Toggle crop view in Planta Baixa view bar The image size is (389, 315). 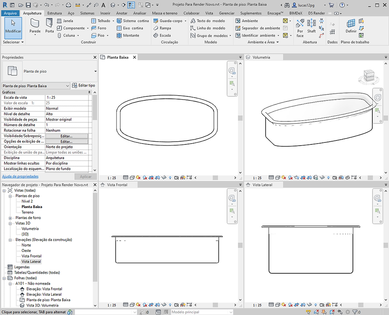pyautogui.click(x=151, y=178)
